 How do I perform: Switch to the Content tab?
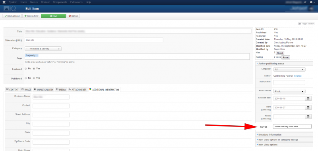click(x=12, y=90)
